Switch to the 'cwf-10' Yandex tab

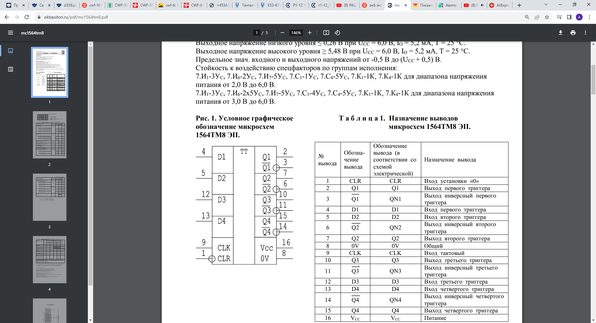[x=92, y=5]
